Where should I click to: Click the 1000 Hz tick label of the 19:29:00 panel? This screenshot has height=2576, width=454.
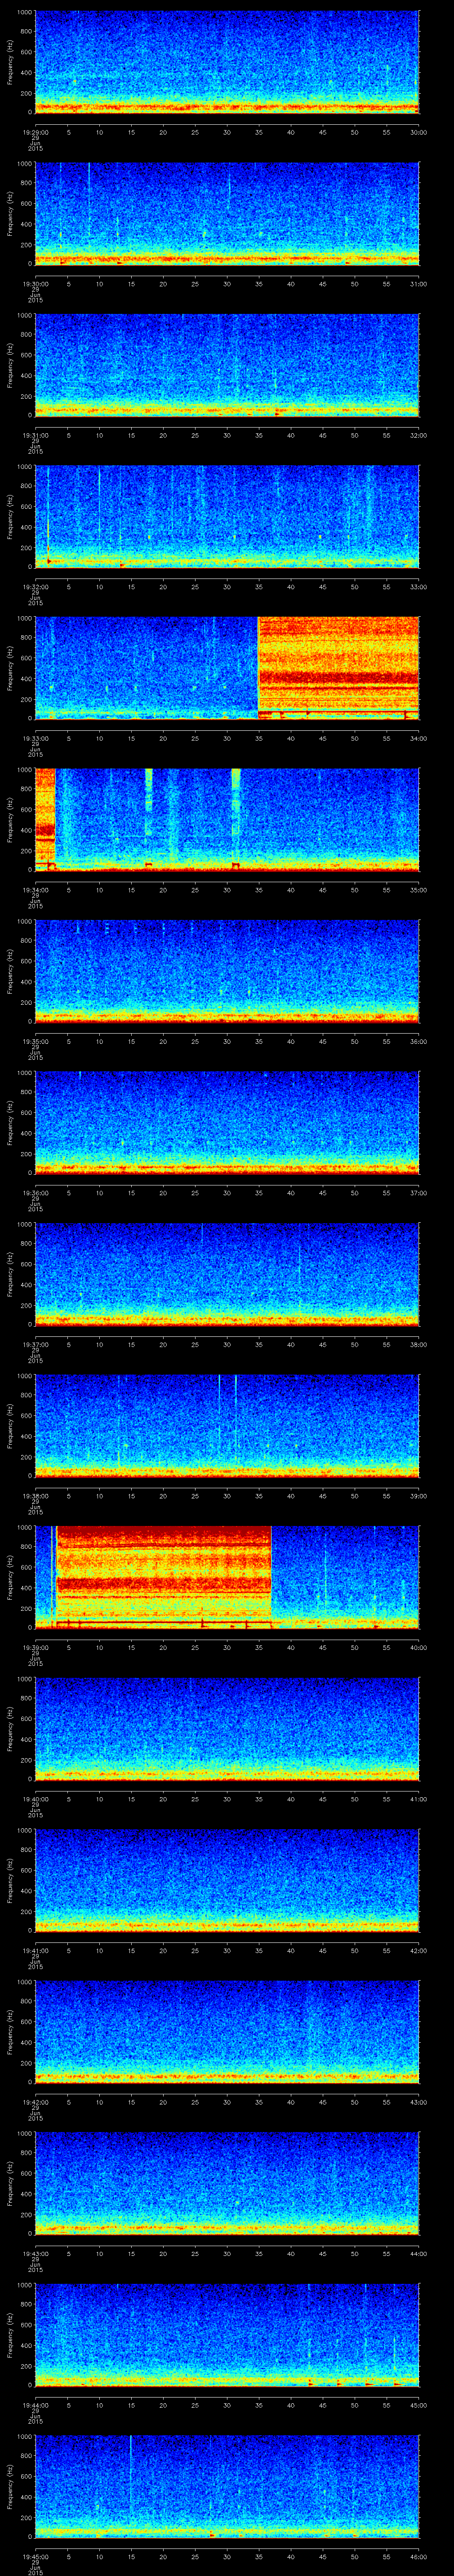(x=25, y=12)
